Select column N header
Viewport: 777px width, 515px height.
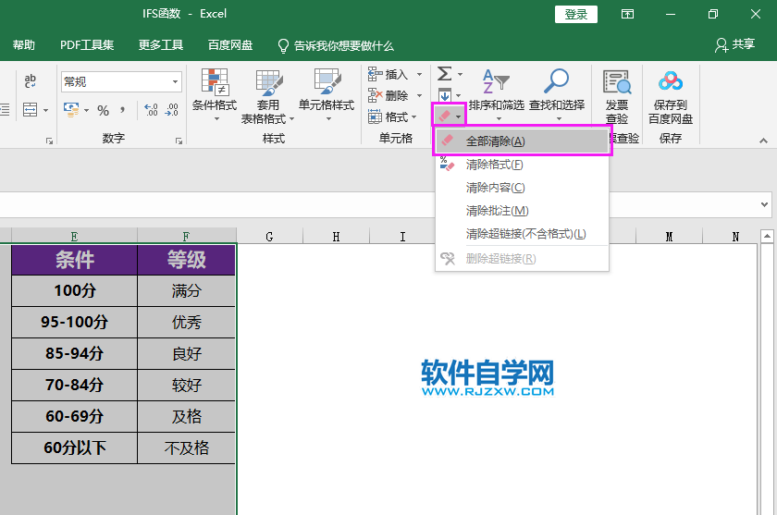735,236
